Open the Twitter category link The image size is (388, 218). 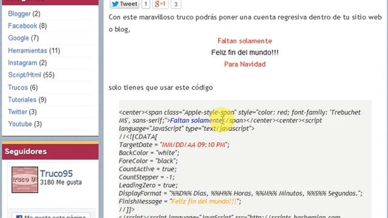click(x=18, y=111)
